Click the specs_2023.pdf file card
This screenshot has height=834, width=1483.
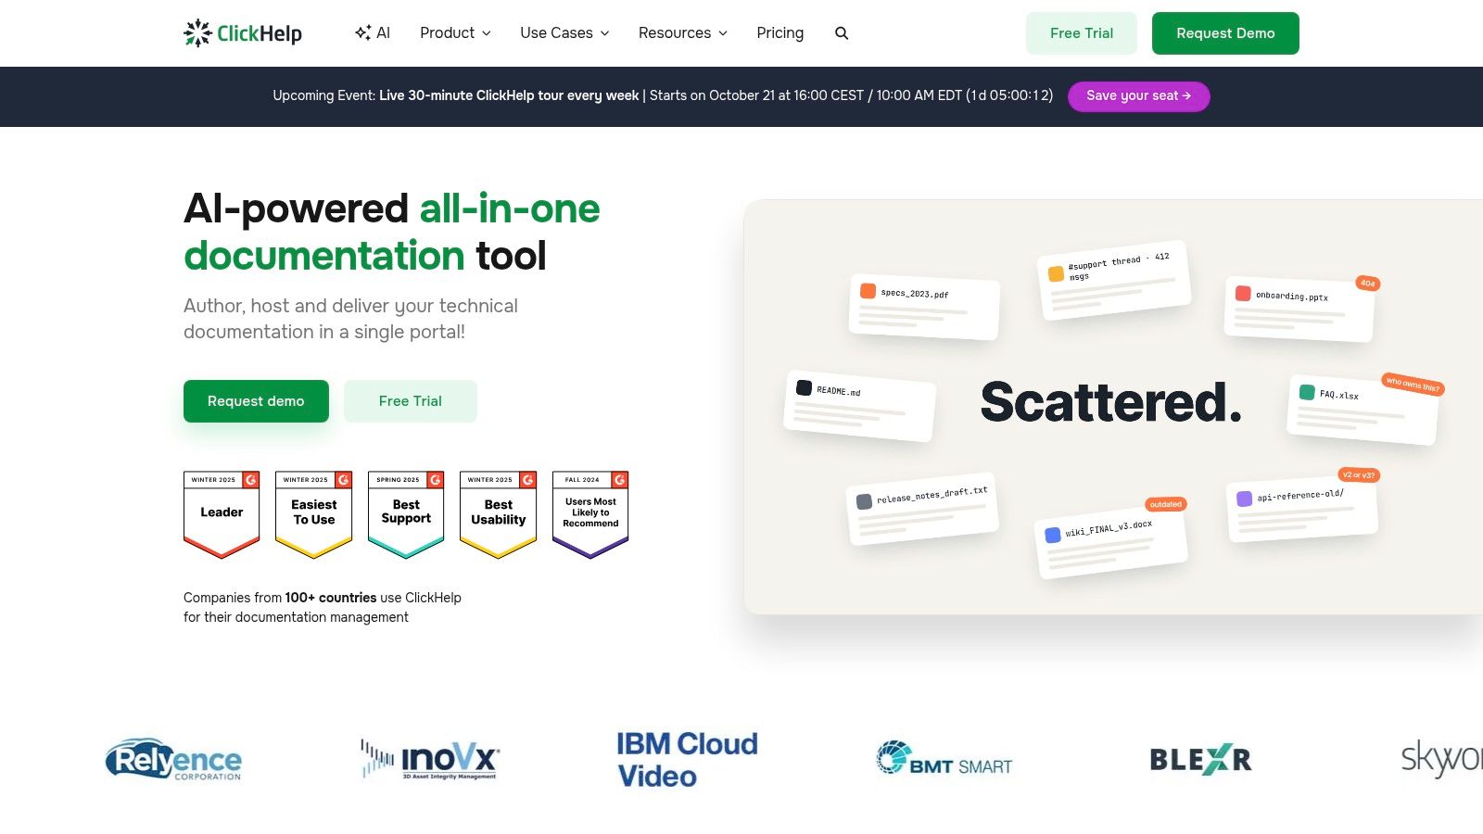924,306
